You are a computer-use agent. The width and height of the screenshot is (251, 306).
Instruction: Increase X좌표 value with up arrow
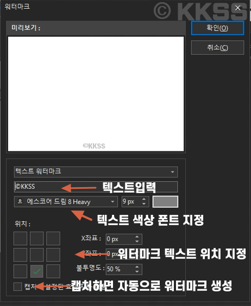137,237
